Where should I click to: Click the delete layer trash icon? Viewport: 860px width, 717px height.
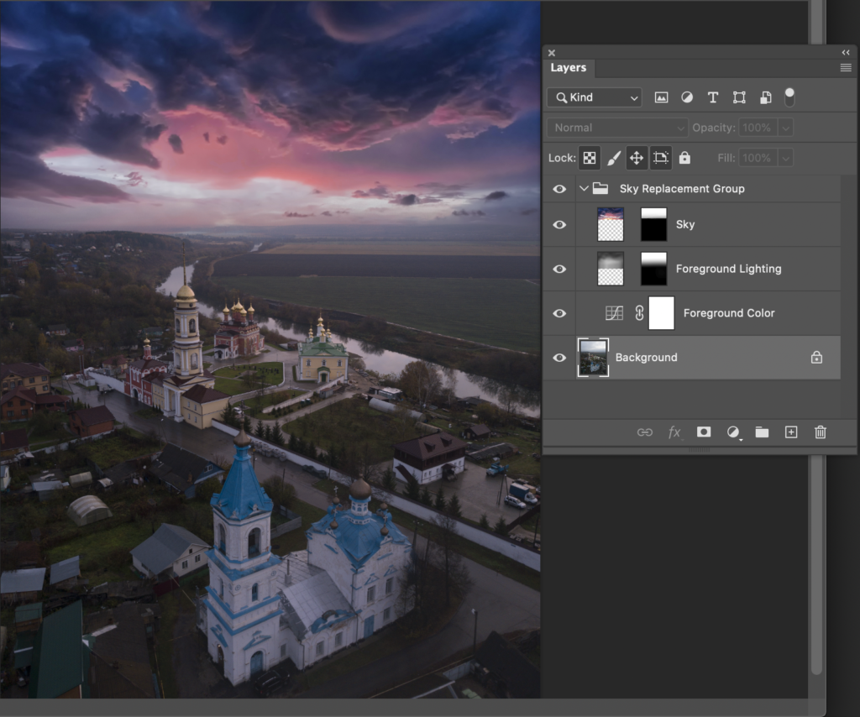[821, 432]
